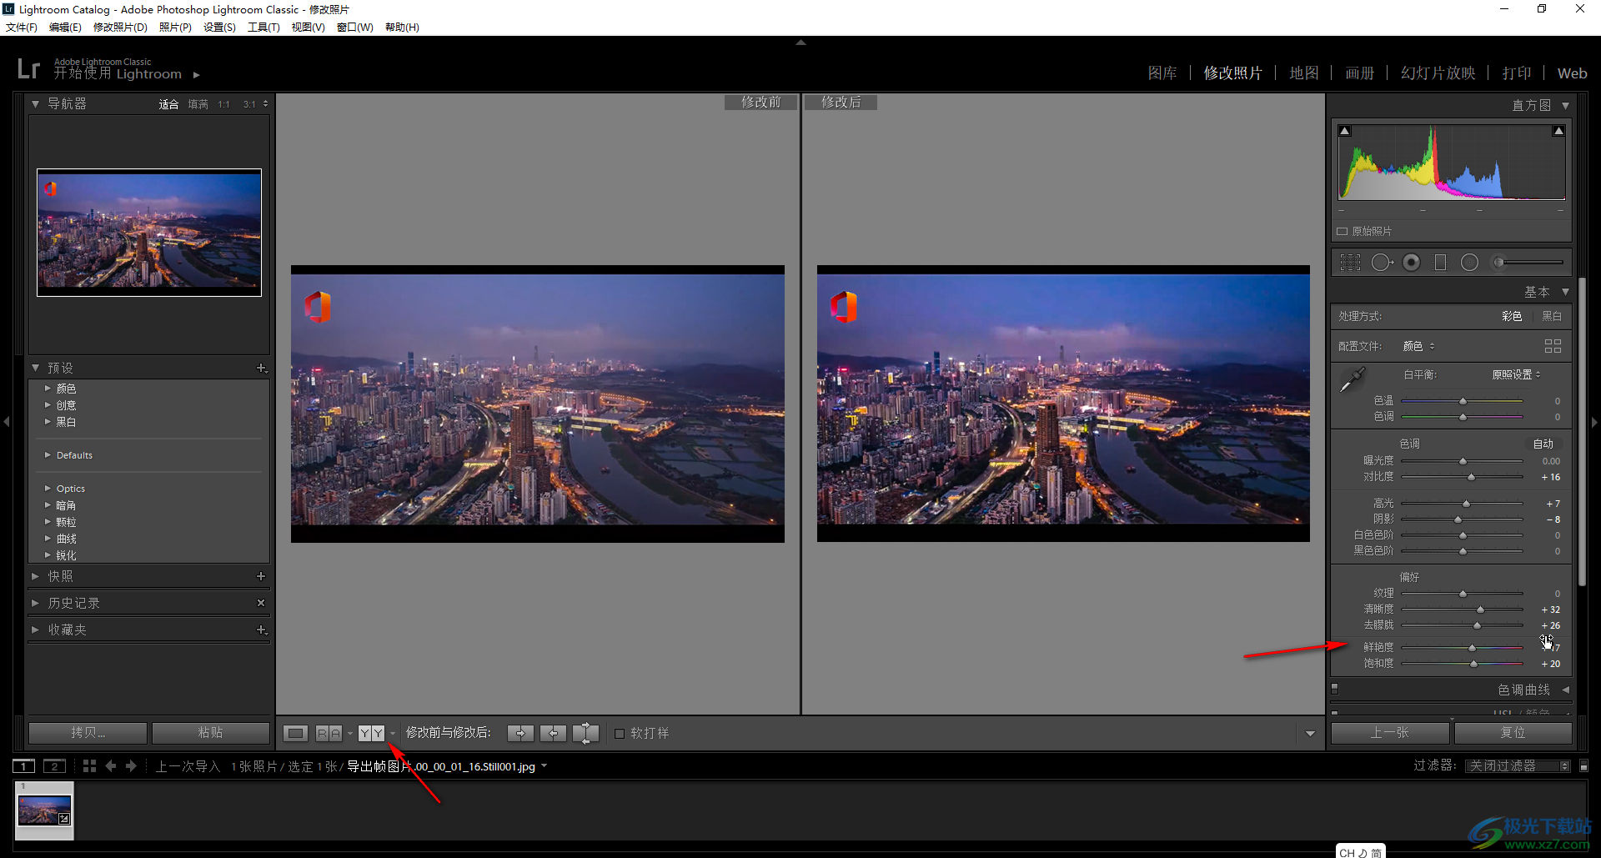This screenshot has width=1601, height=858.
Task: Go forward with filmstrip right arrow
Action: click(x=131, y=765)
